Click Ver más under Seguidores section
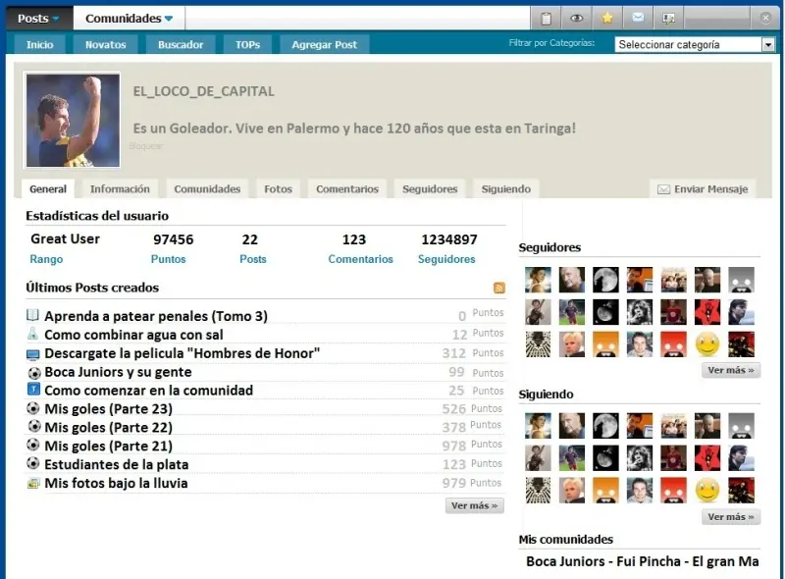 731,370
